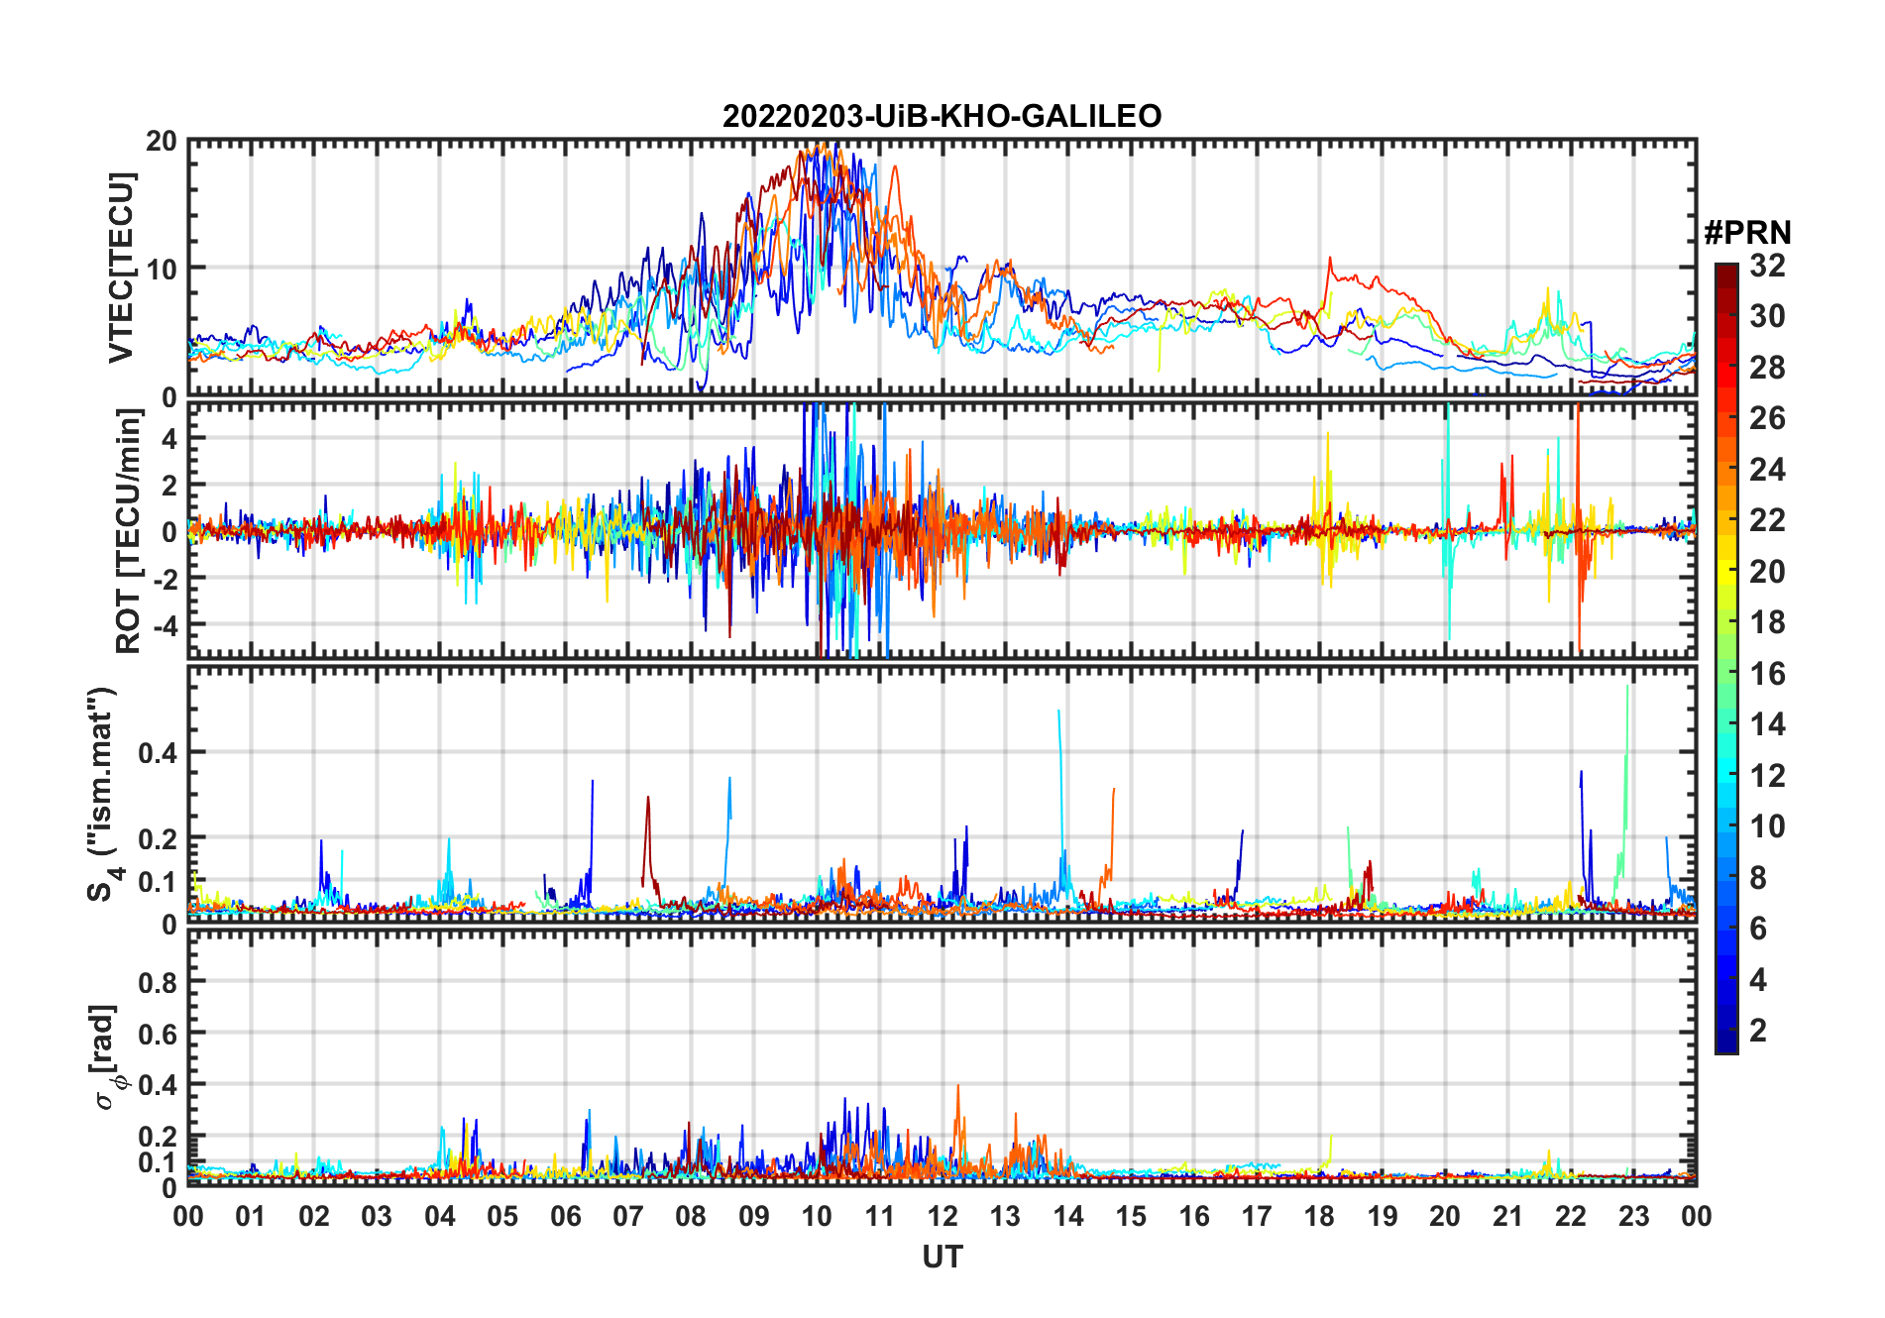Click colorbar PRN tick label 6

[x=1758, y=929]
